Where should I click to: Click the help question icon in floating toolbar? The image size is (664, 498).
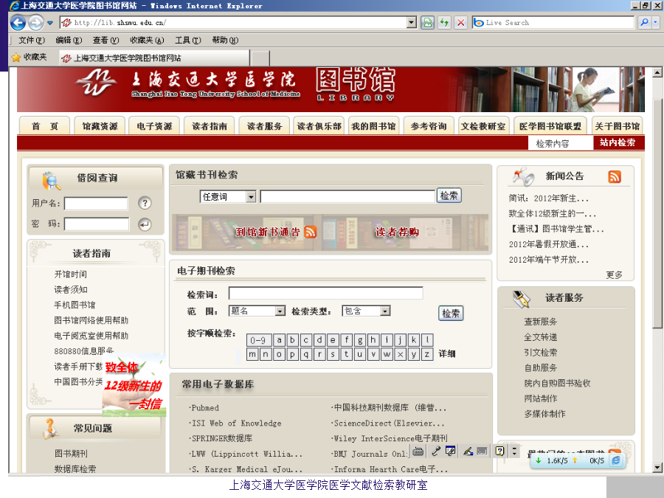[499, 452]
